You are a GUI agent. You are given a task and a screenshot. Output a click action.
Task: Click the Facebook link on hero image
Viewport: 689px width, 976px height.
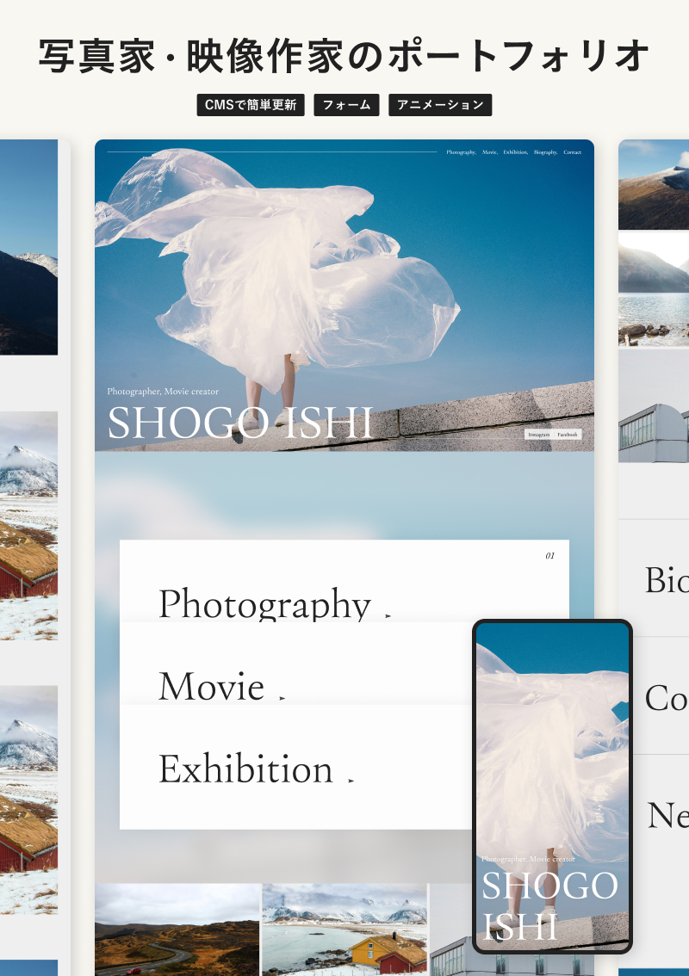[568, 435]
